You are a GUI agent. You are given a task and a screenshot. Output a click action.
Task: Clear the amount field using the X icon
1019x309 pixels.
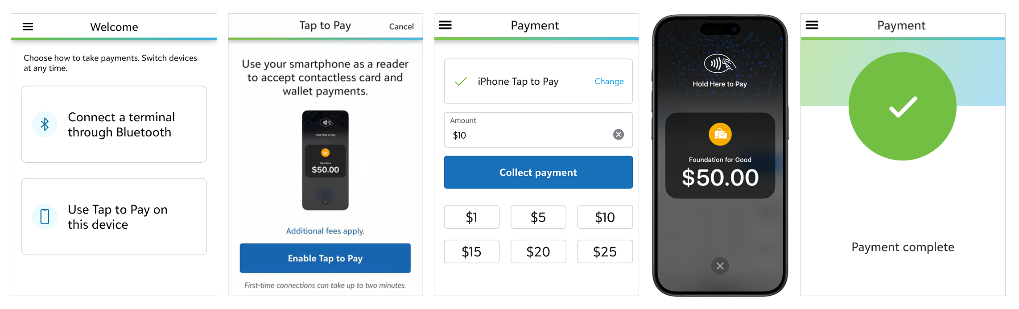tap(618, 135)
